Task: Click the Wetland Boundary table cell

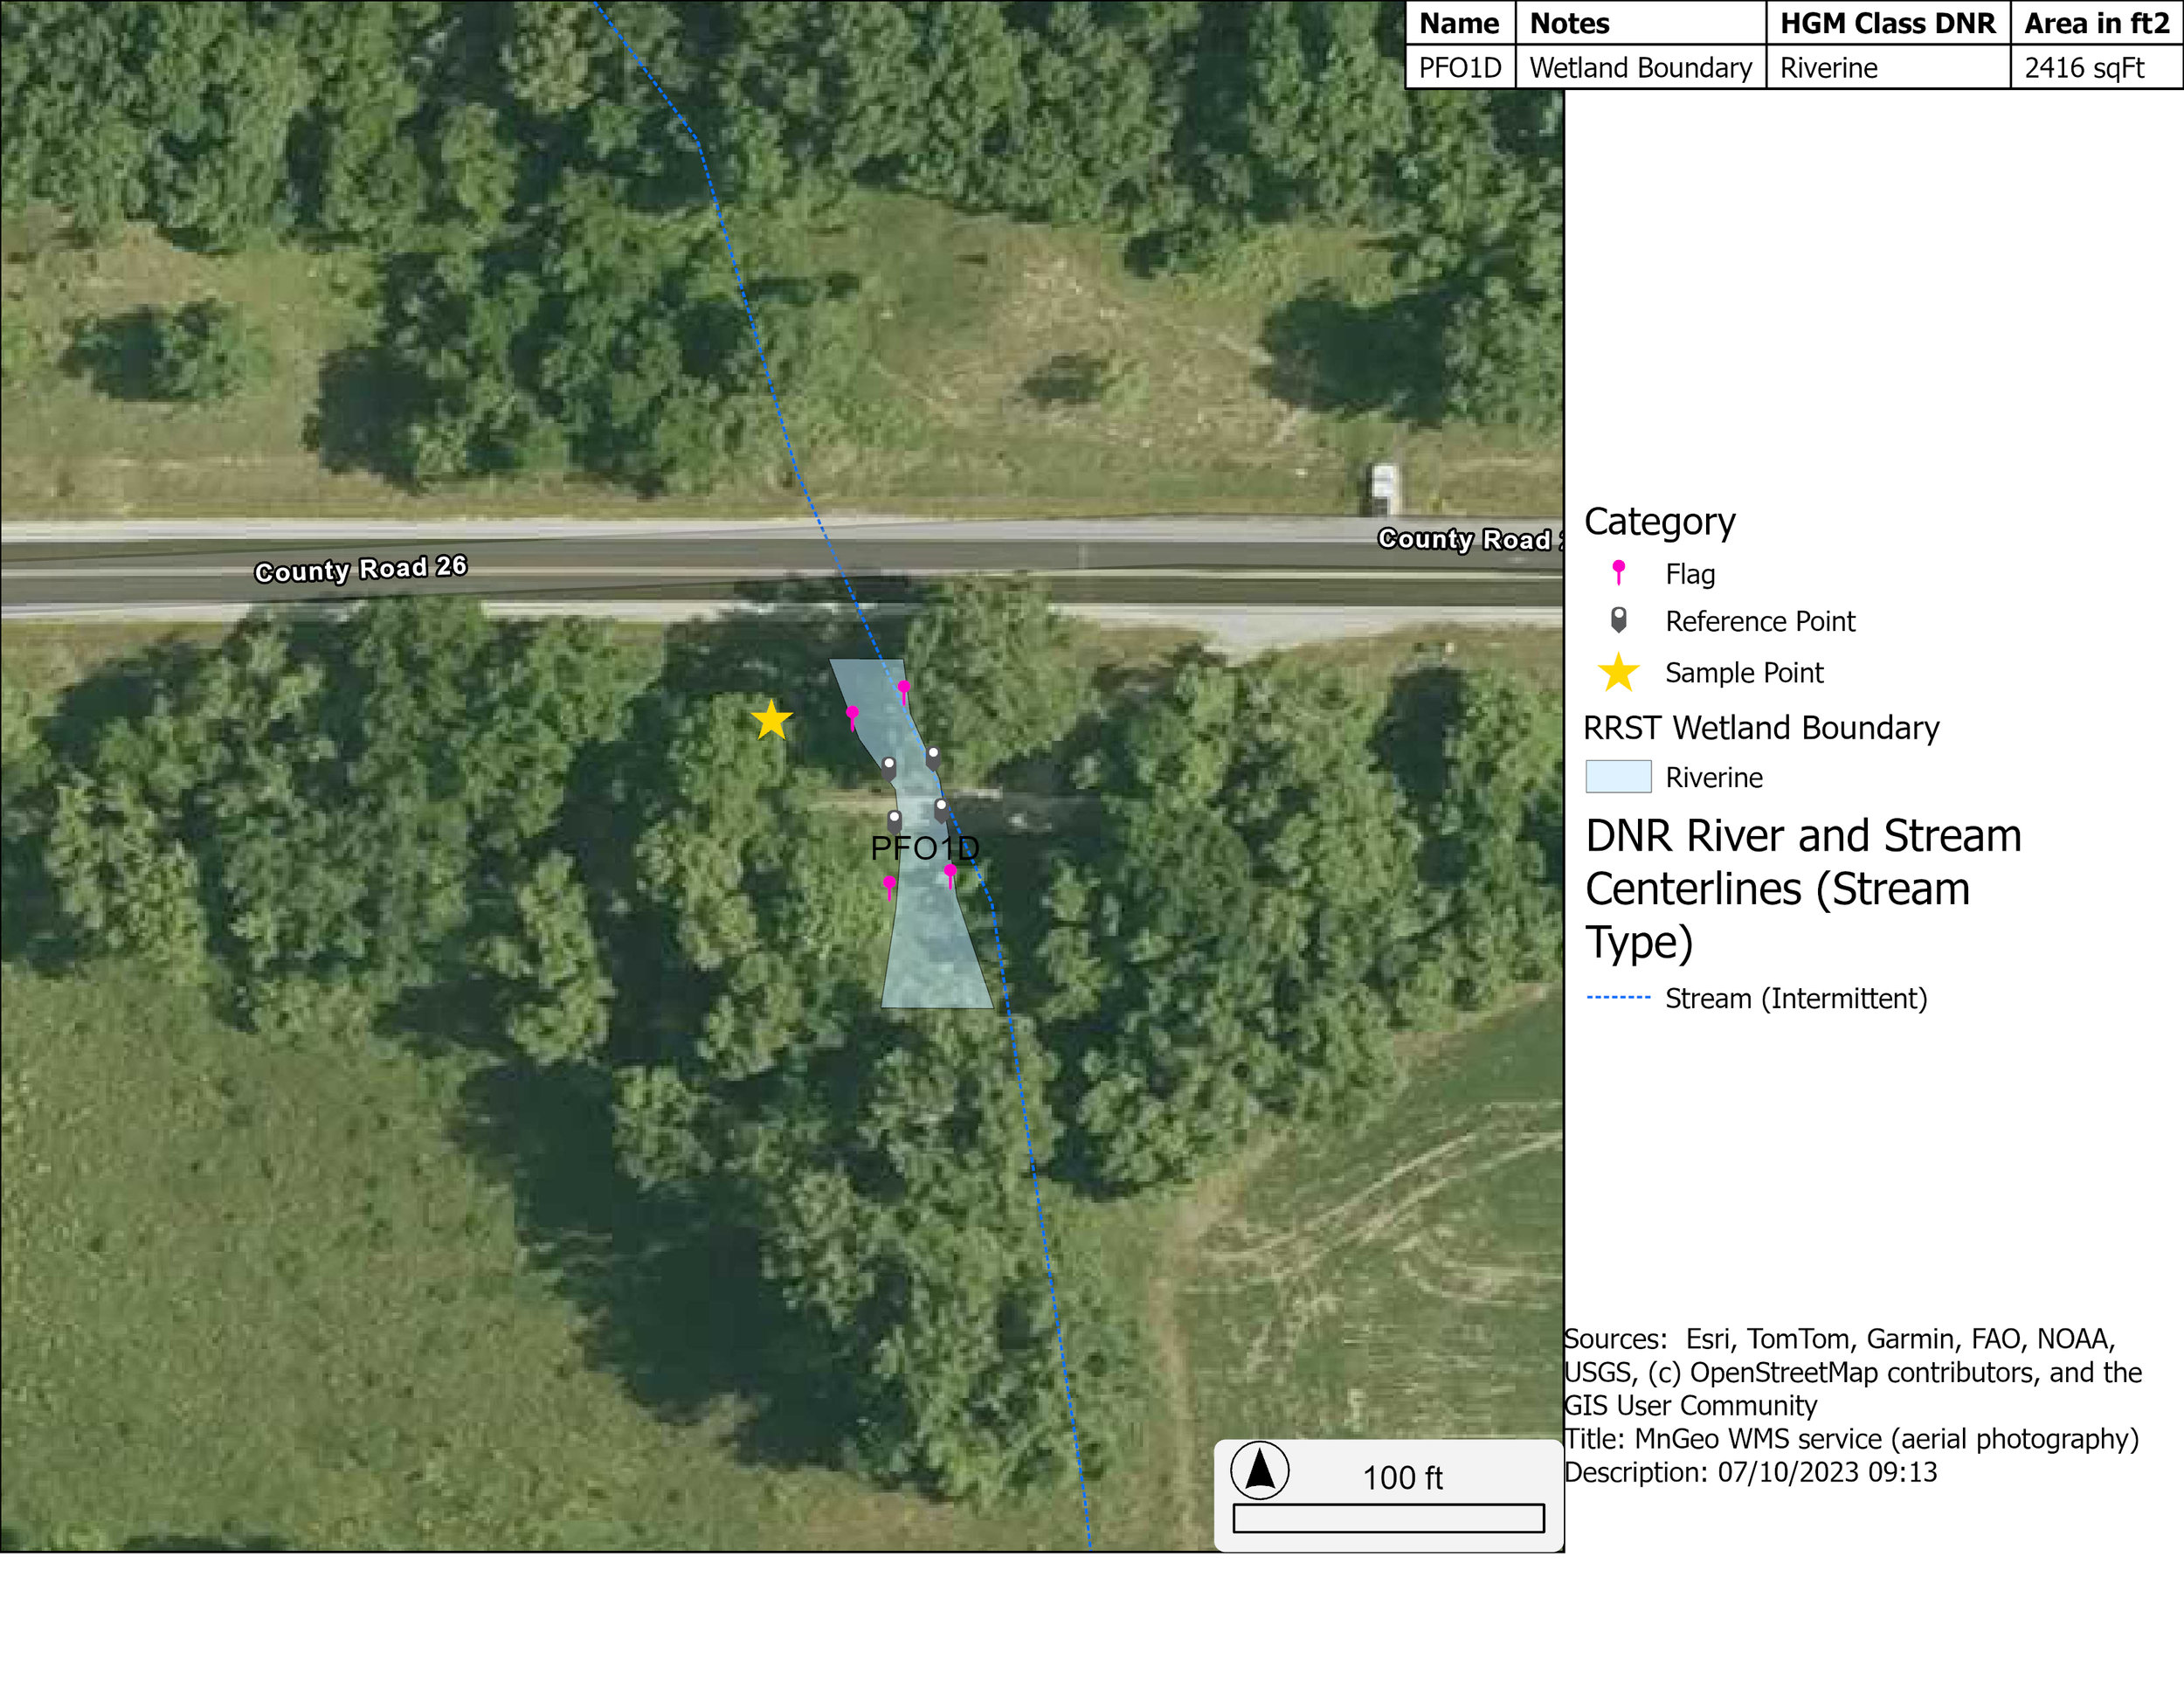Action: point(1640,68)
